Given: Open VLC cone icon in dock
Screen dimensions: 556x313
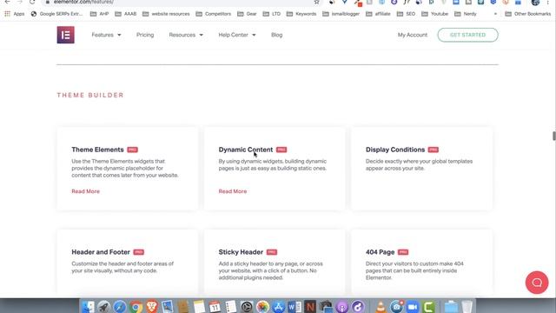Looking at the screenshot, I should pos(381,306).
